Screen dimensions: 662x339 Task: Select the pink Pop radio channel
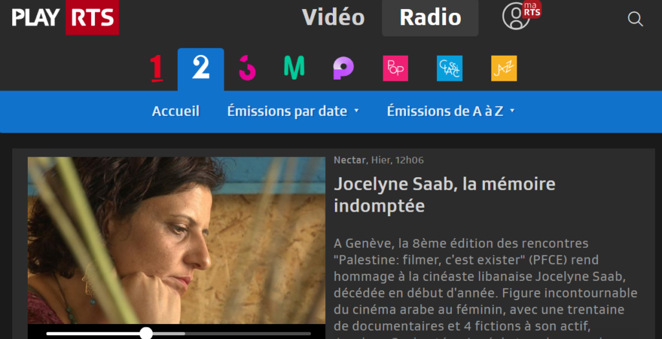click(x=395, y=68)
